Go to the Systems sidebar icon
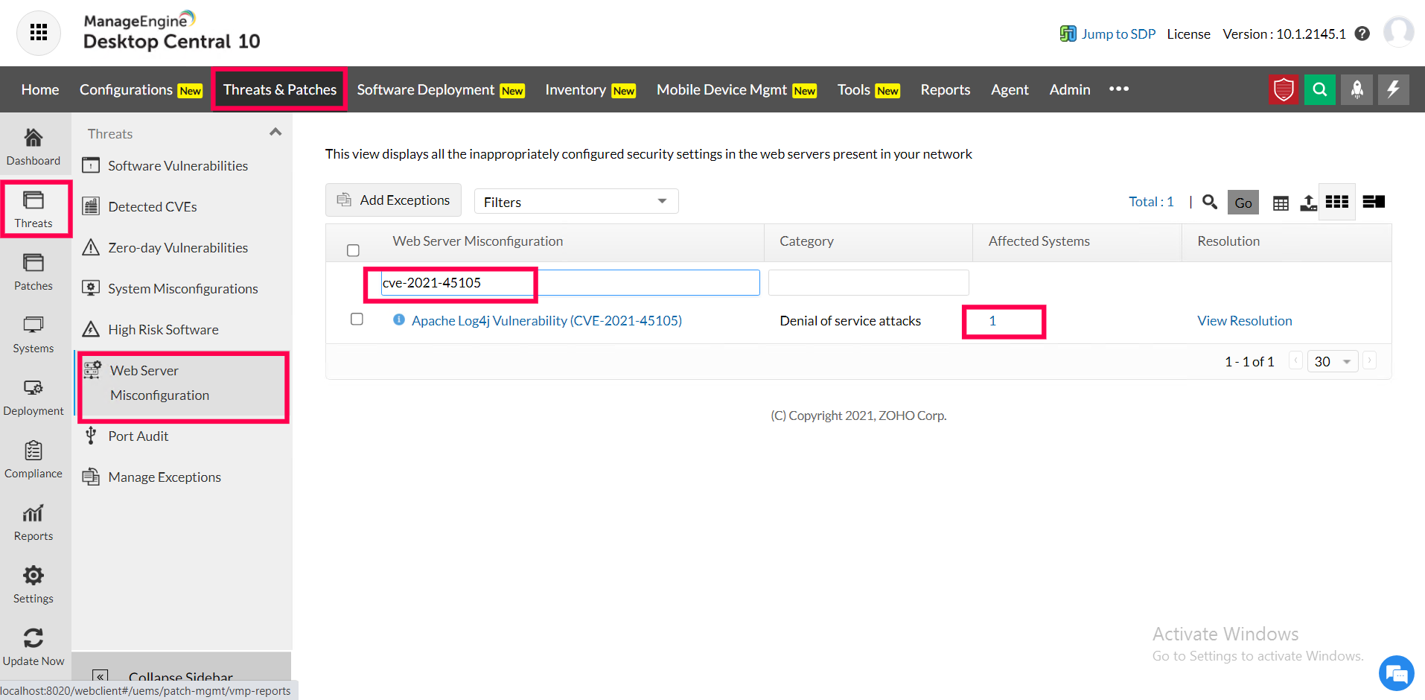Screen dimensions: 1425x700 pos(34,325)
